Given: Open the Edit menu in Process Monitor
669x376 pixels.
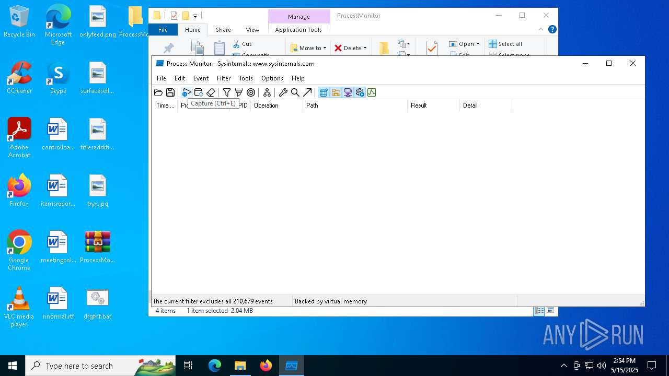Looking at the screenshot, I should tap(180, 78).
